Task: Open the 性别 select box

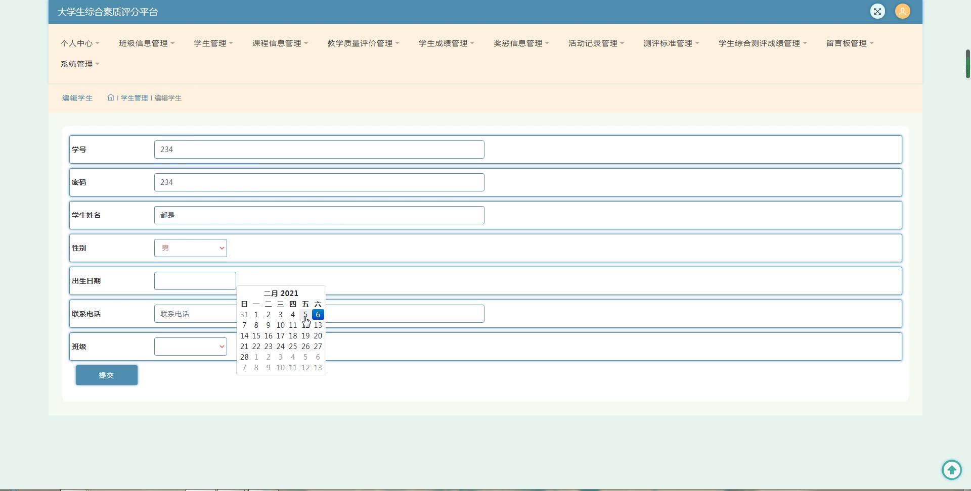Action: 190,248
